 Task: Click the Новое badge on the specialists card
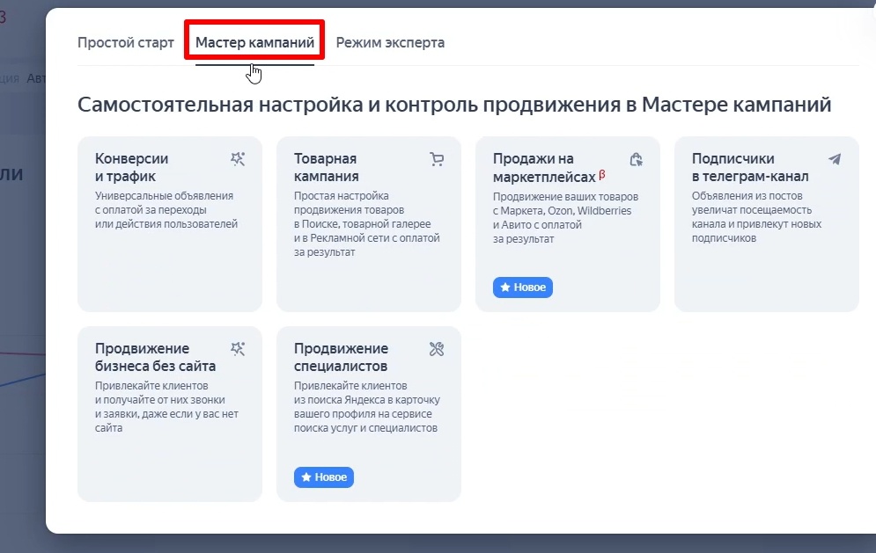coord(323,477)
